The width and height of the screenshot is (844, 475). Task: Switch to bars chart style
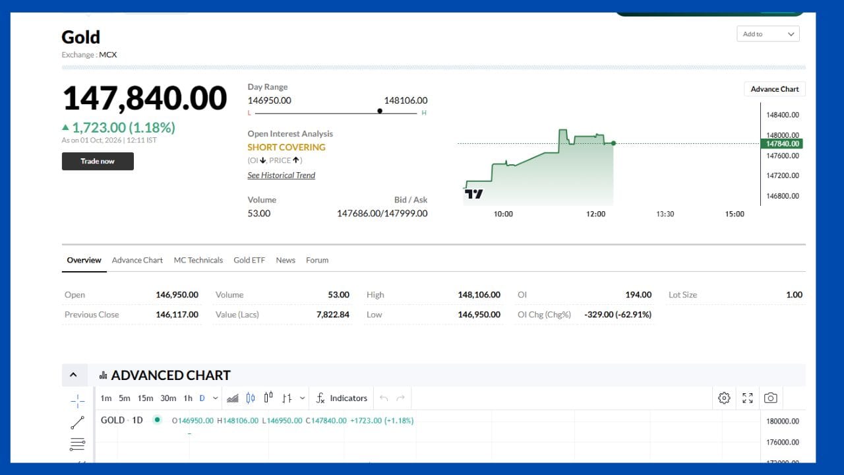tap(287, 398)
